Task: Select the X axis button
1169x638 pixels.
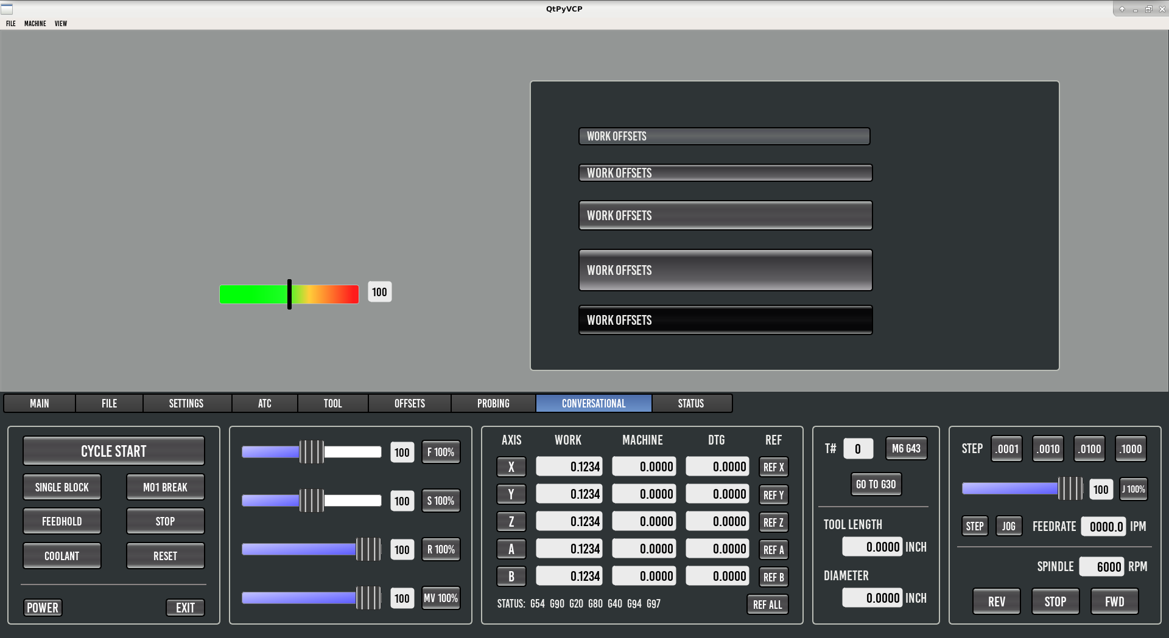Action: tap(511, 467)
